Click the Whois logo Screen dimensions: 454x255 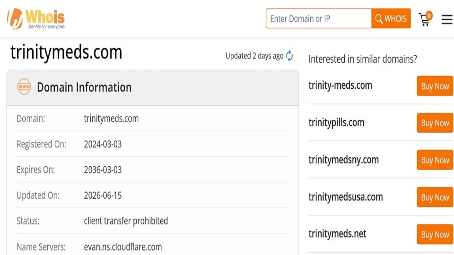click(x=36, y=19)
